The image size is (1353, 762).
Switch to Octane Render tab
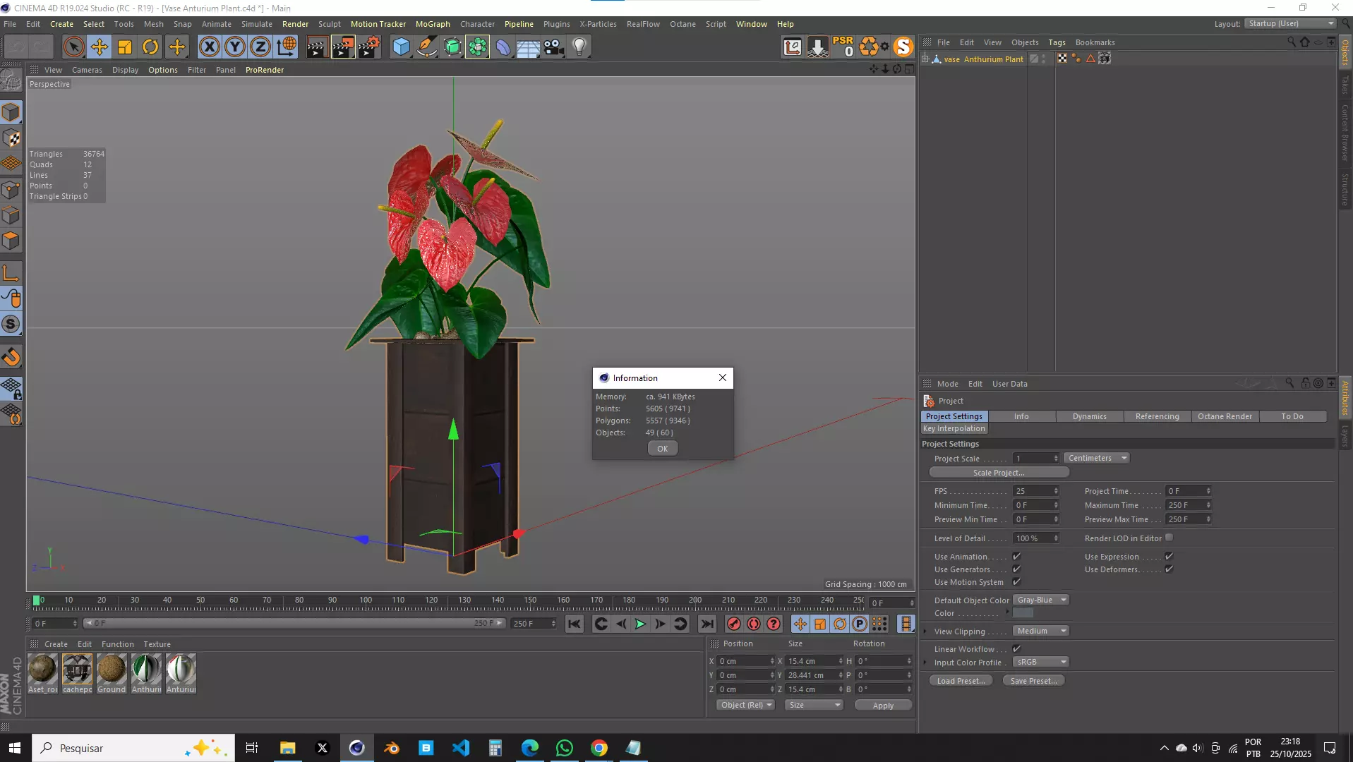click(1225, 416)
